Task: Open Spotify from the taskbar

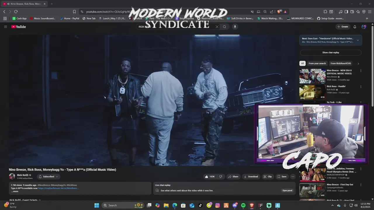Action: tap(243, 205)
